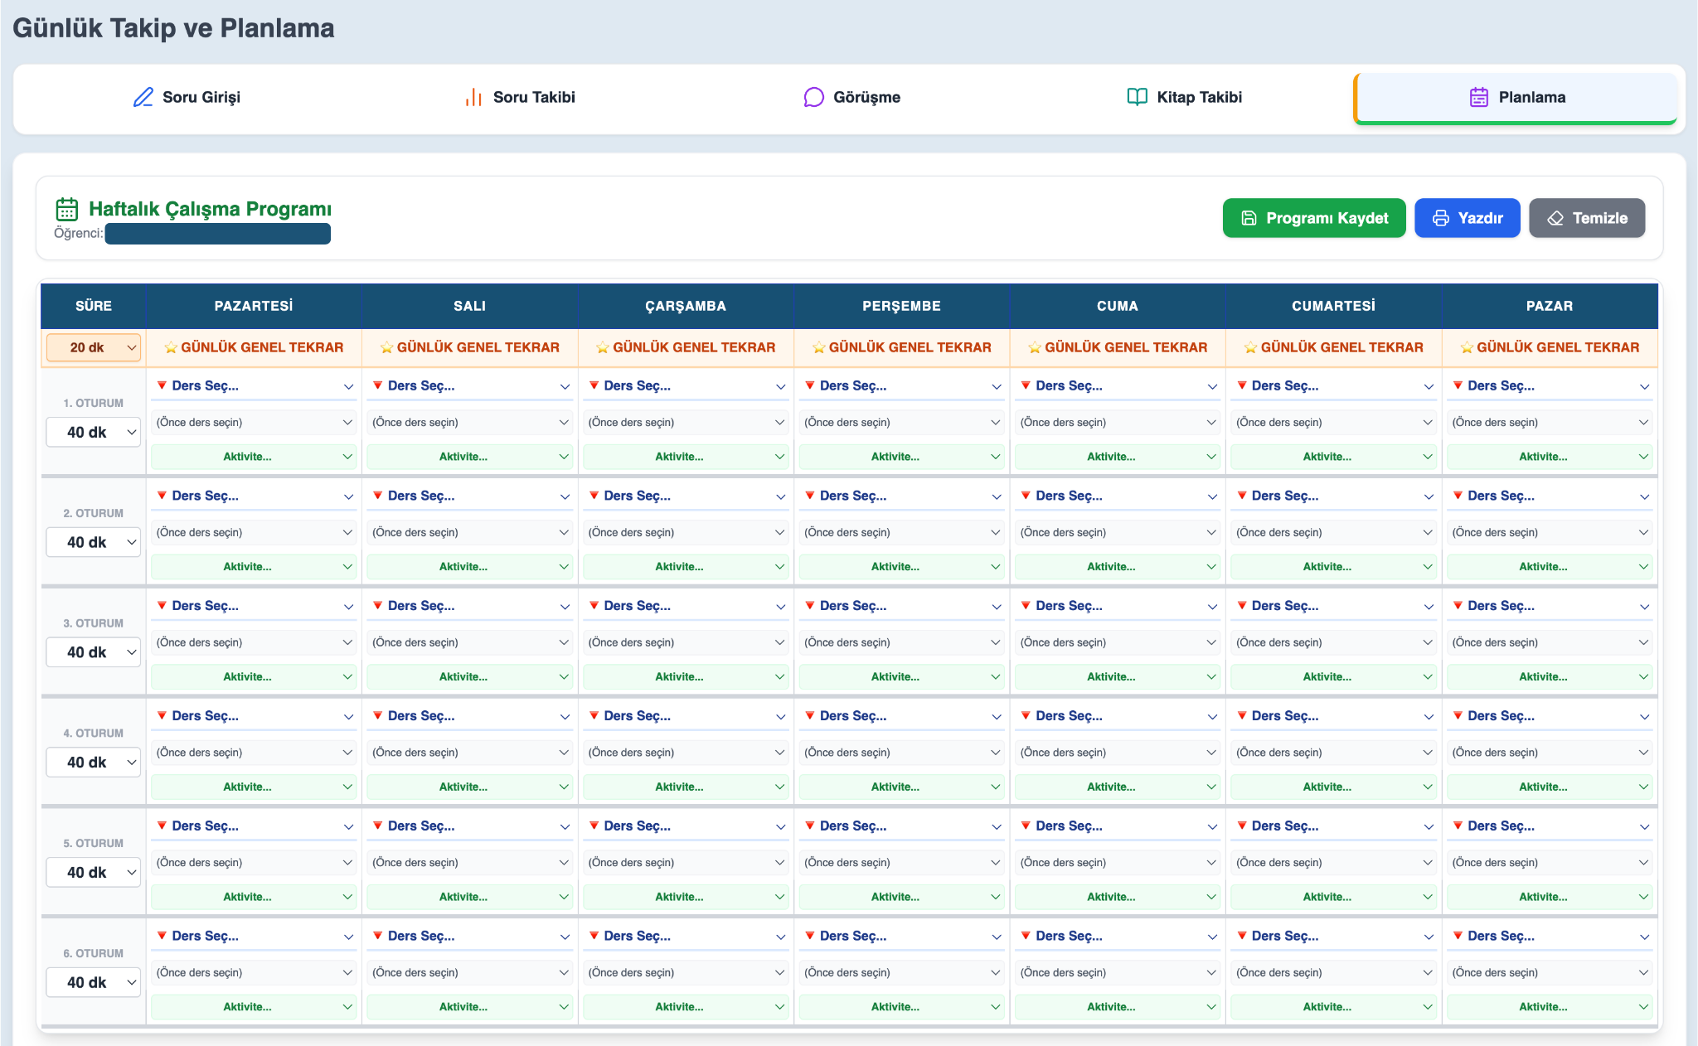The height and width of the screenshot is (1046, 1698).
Task: Click the Öğrenci name input field
Action: 217,233
